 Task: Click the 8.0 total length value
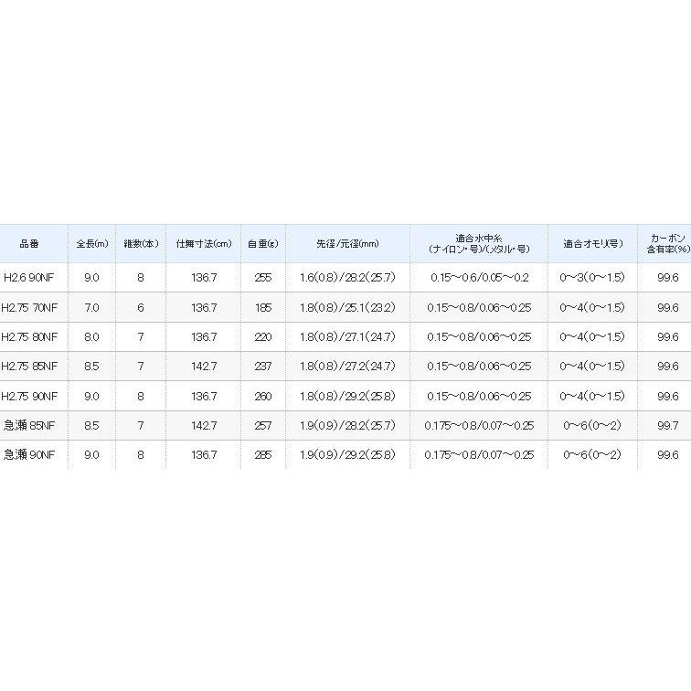click(x=91, y=337)
